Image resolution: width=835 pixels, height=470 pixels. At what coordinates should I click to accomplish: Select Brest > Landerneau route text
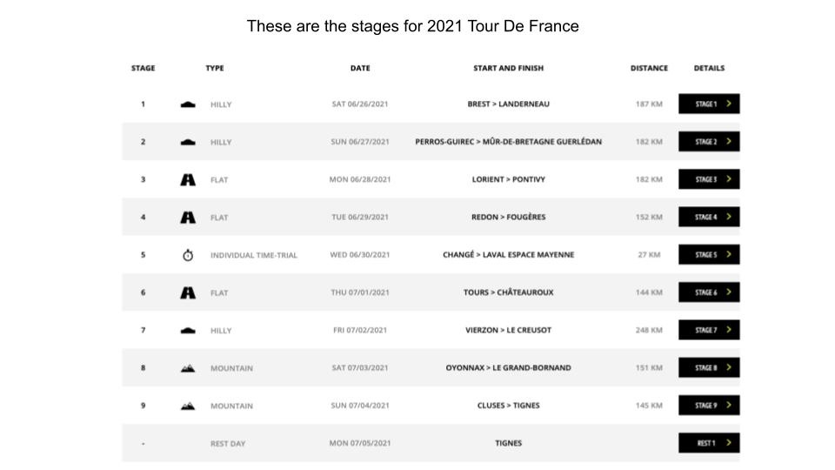[508, 104]
